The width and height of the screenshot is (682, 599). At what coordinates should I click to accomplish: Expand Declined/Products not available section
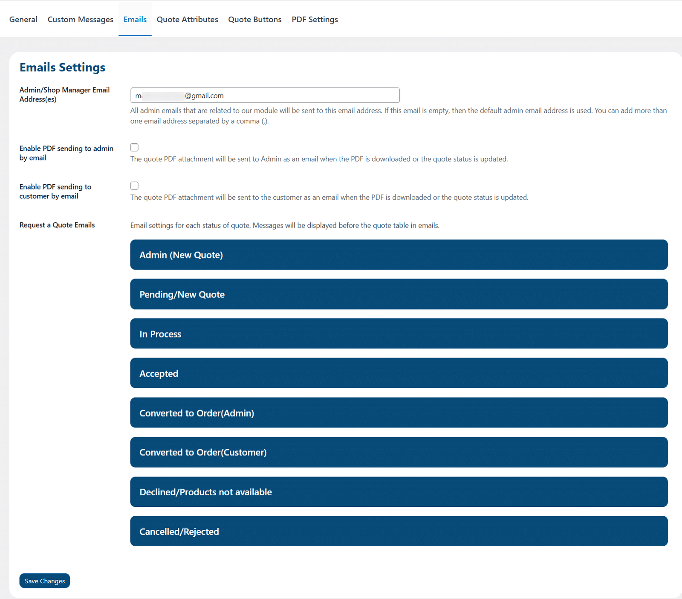(x=399, y=492)
